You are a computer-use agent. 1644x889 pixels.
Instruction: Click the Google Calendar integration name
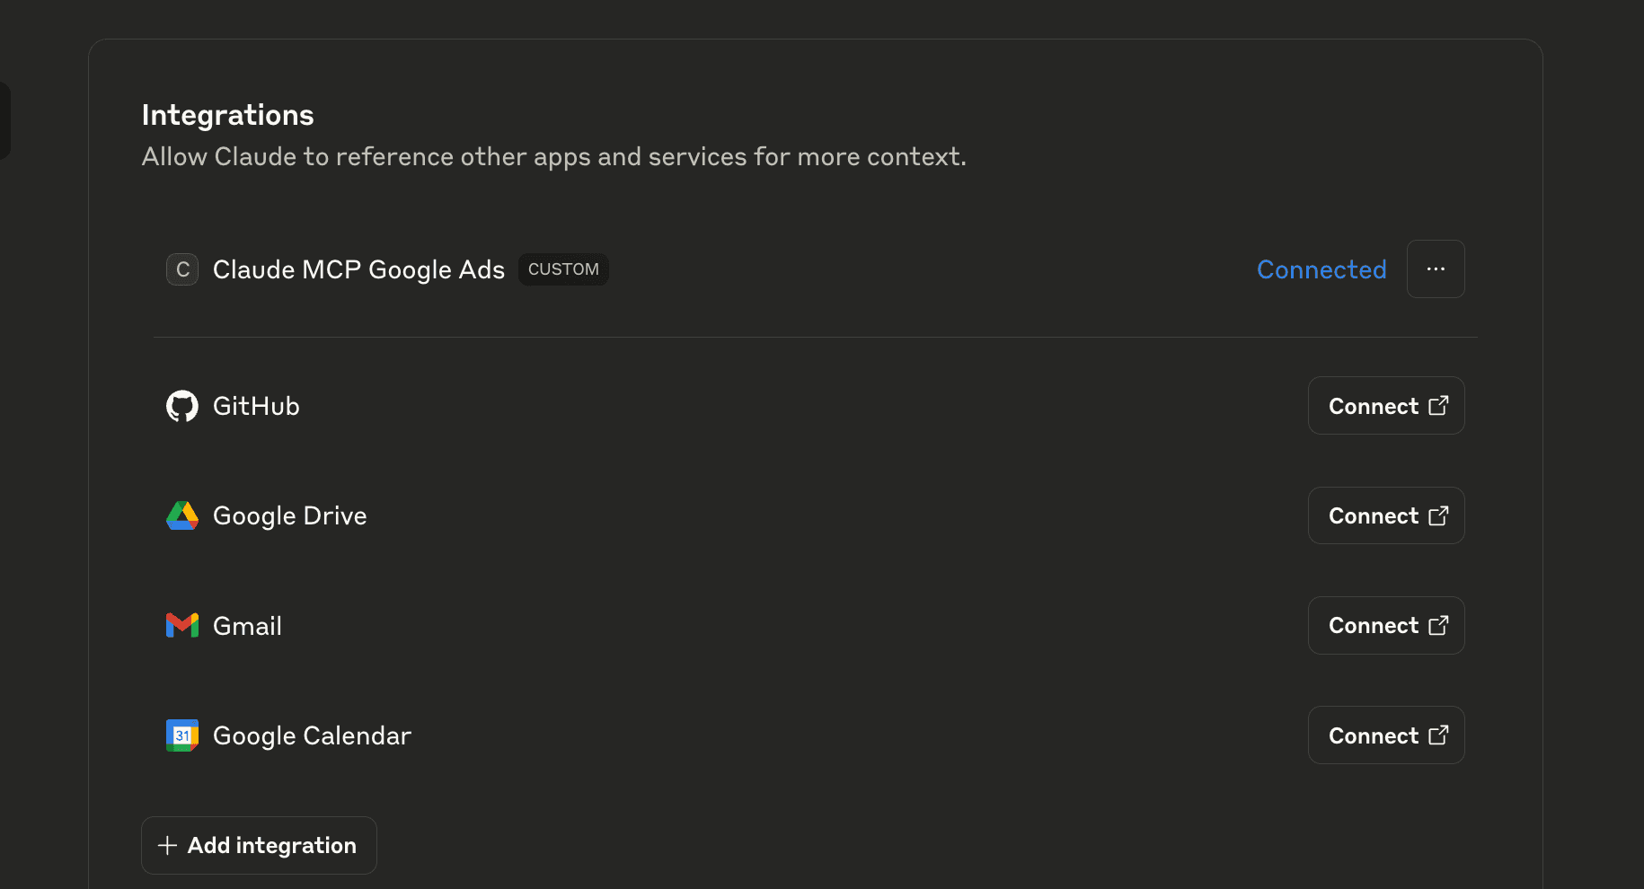[x=312, y=735]
